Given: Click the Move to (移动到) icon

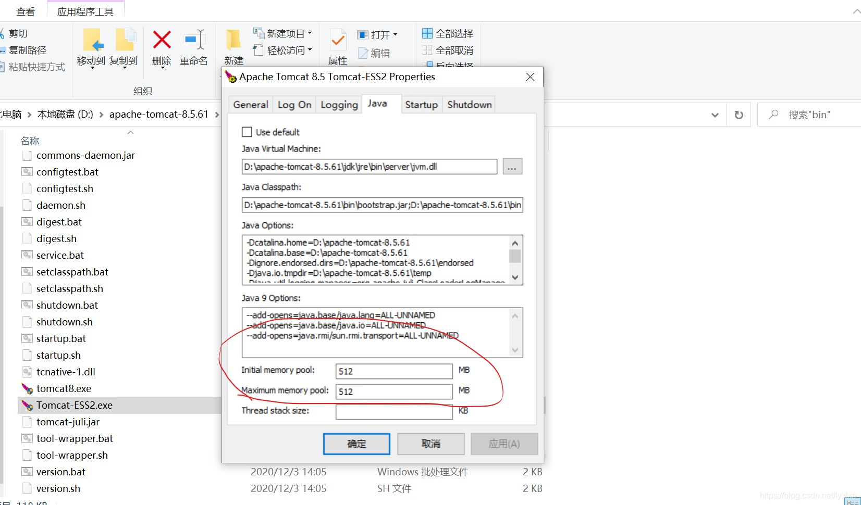Looking at the screenshot, I should click(93, 41).
